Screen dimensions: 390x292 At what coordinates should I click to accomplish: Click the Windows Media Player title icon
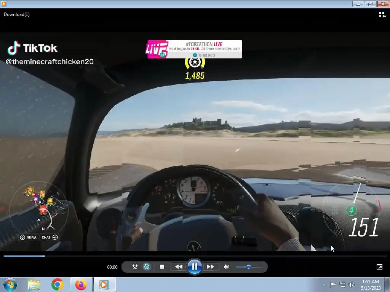coord(3,3)
